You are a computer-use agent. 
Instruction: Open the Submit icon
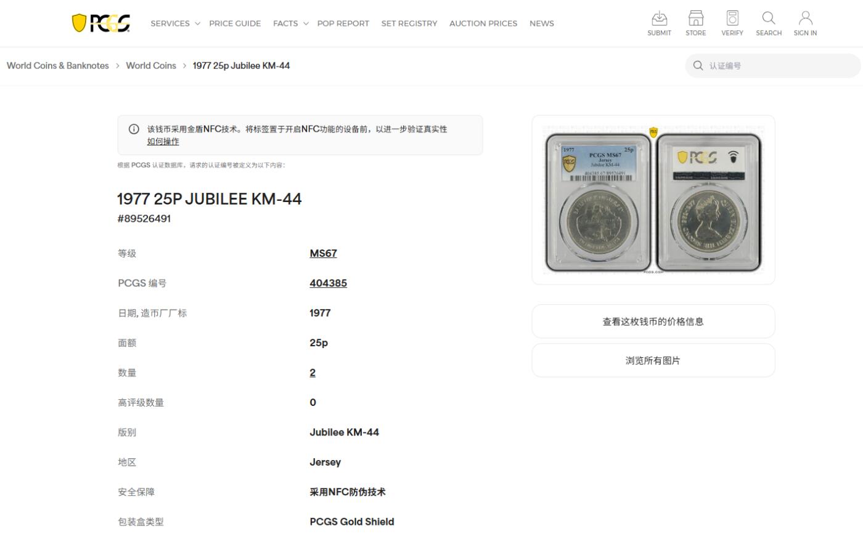(x=659, y=18)
